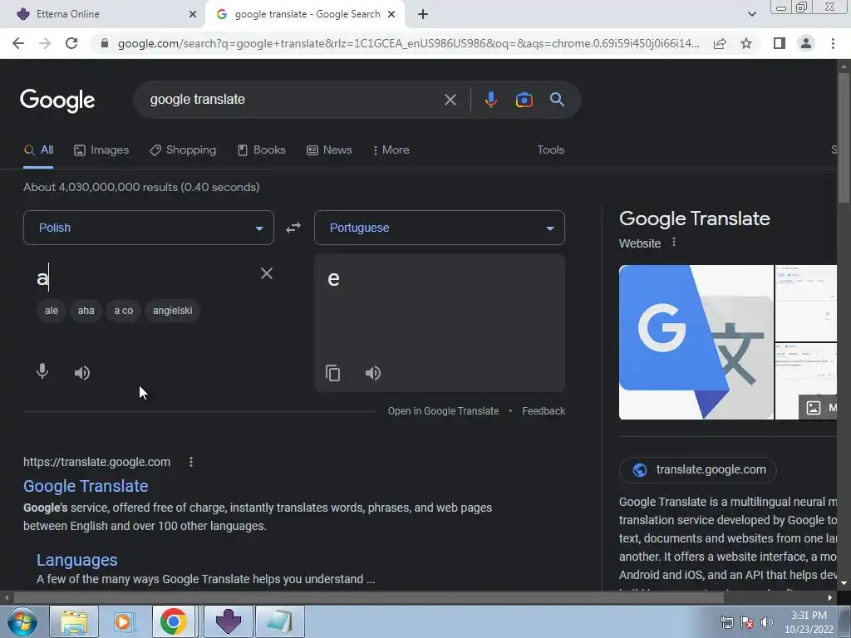The width and height of the screenshot is (851, 638).
Task: Click the vertical scrollbar down arrow
Action: click(x=844, y=583)
